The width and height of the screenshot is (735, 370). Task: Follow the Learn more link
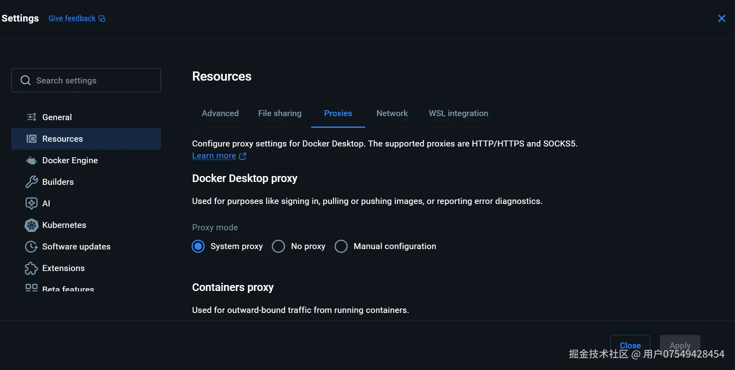pos(214,156)
